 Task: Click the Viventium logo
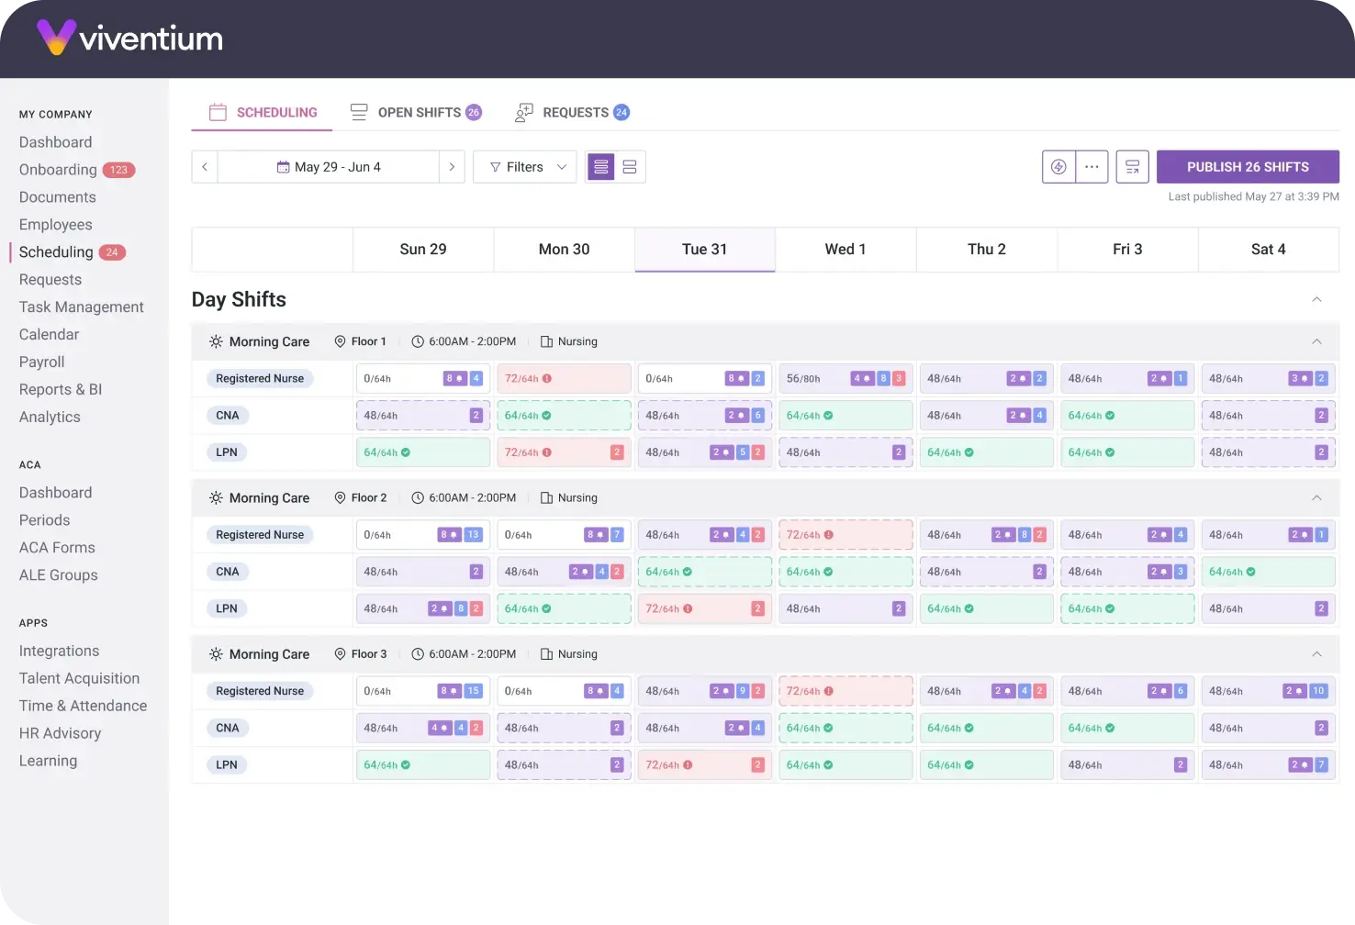click(130, 38)
